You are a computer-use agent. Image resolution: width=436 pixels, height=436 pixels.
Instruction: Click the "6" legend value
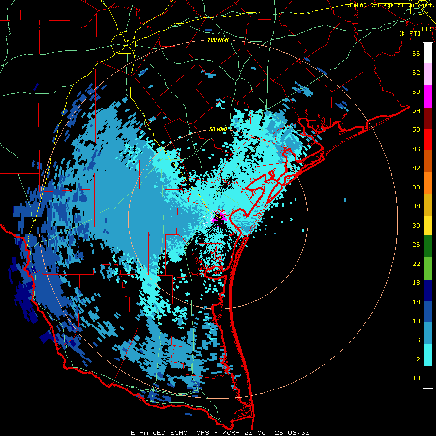coord(418,340)
